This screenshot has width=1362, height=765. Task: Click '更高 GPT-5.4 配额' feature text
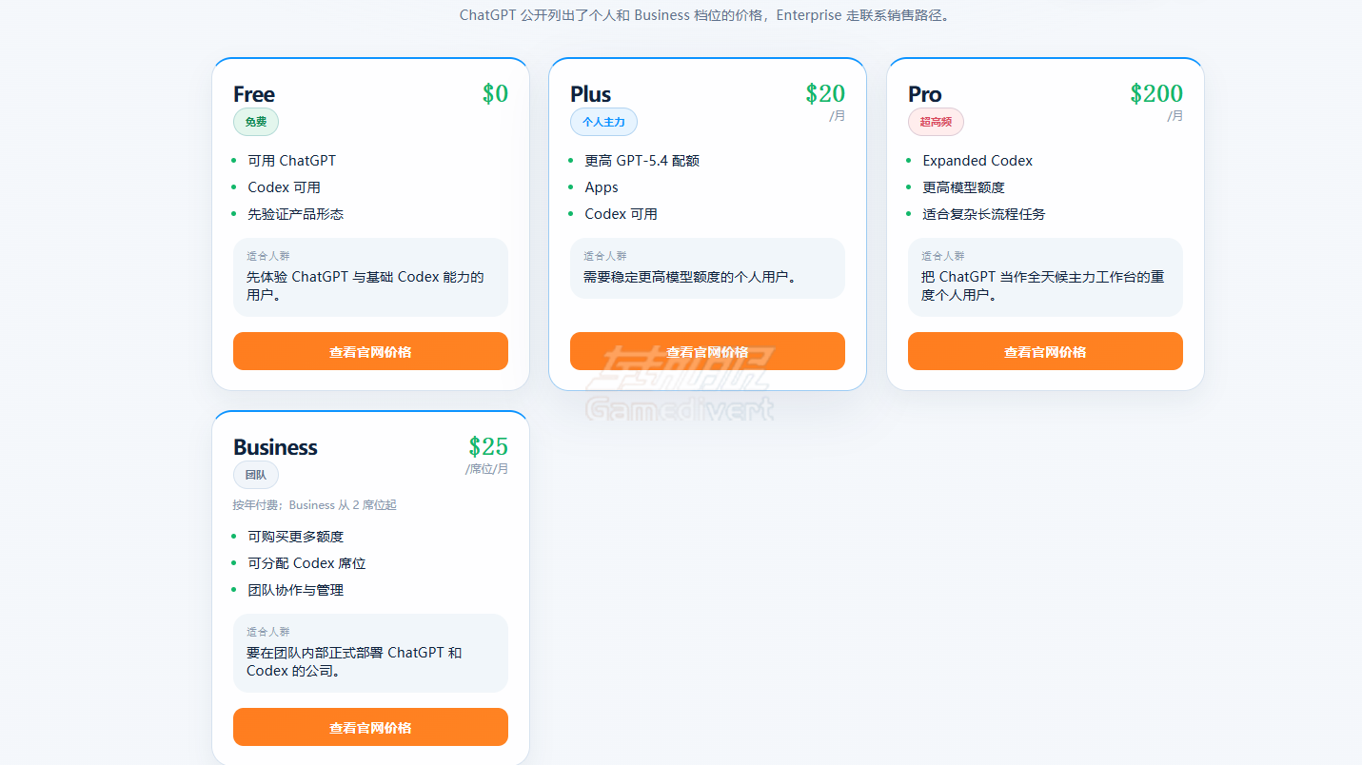(642, 161)
